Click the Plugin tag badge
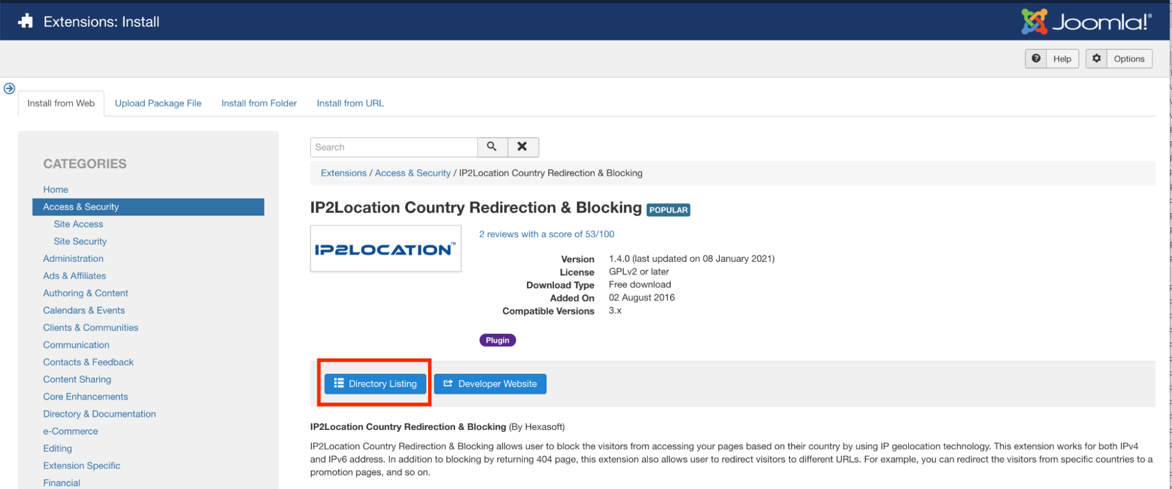Viewport: 1172px width, 489px height. point(498,340)
